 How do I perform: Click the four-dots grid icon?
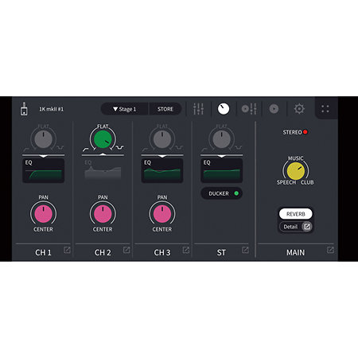[x=325, y=109]
